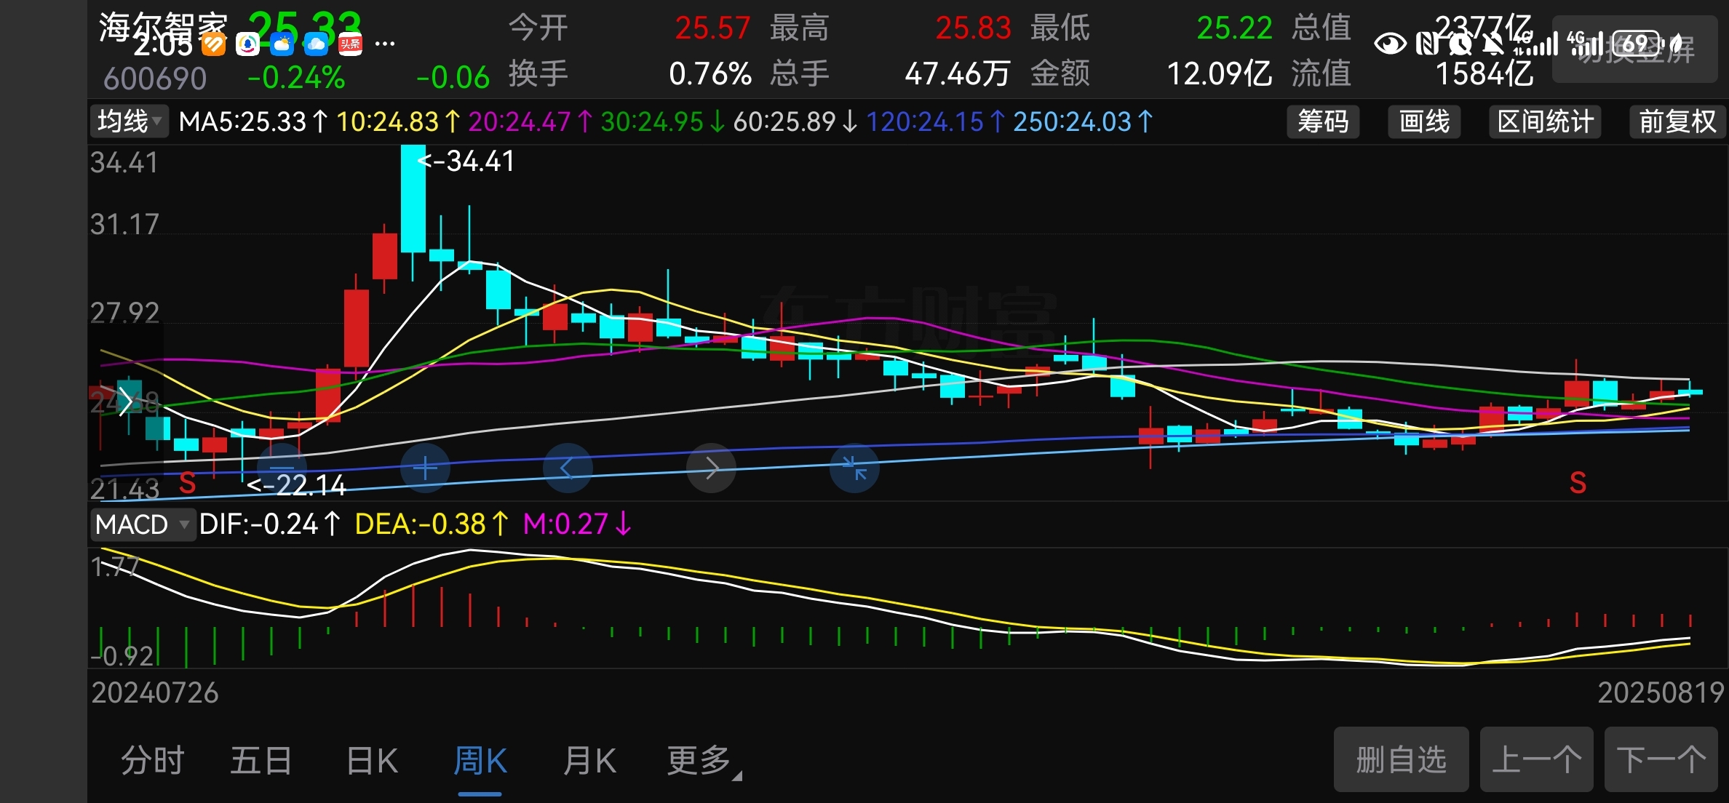Tap the yellow 10:24.83 MA label

398,121
